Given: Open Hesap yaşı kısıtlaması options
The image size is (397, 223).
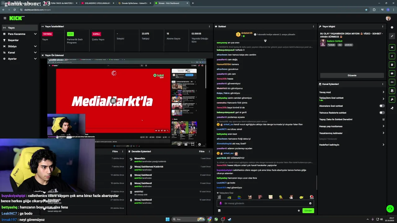Looking at the screenshot, I should click(x=383, y=126).
